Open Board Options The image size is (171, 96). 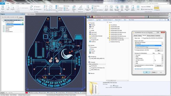pos(133,8)
